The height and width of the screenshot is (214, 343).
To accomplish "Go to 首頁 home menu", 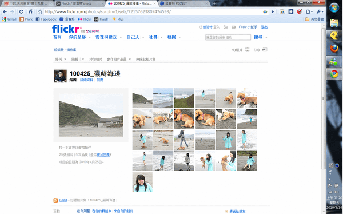I will coord(57,37).
